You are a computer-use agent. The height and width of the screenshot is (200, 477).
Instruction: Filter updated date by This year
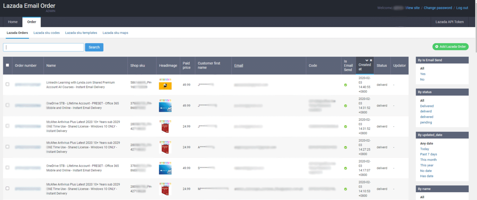(x=427, y=165)
